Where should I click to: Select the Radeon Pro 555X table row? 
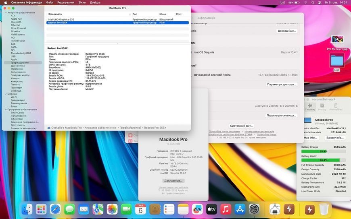(117, 23)
